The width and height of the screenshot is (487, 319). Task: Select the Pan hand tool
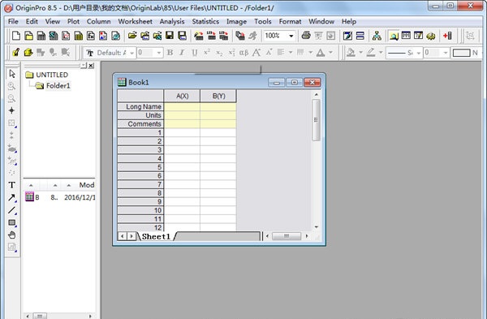(x=12, y=235)
